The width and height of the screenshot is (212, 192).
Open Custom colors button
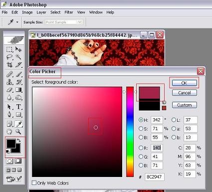click(185, 105)
